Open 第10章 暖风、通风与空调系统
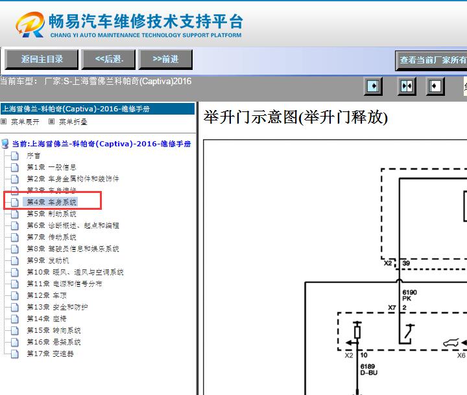 (75, 272)
